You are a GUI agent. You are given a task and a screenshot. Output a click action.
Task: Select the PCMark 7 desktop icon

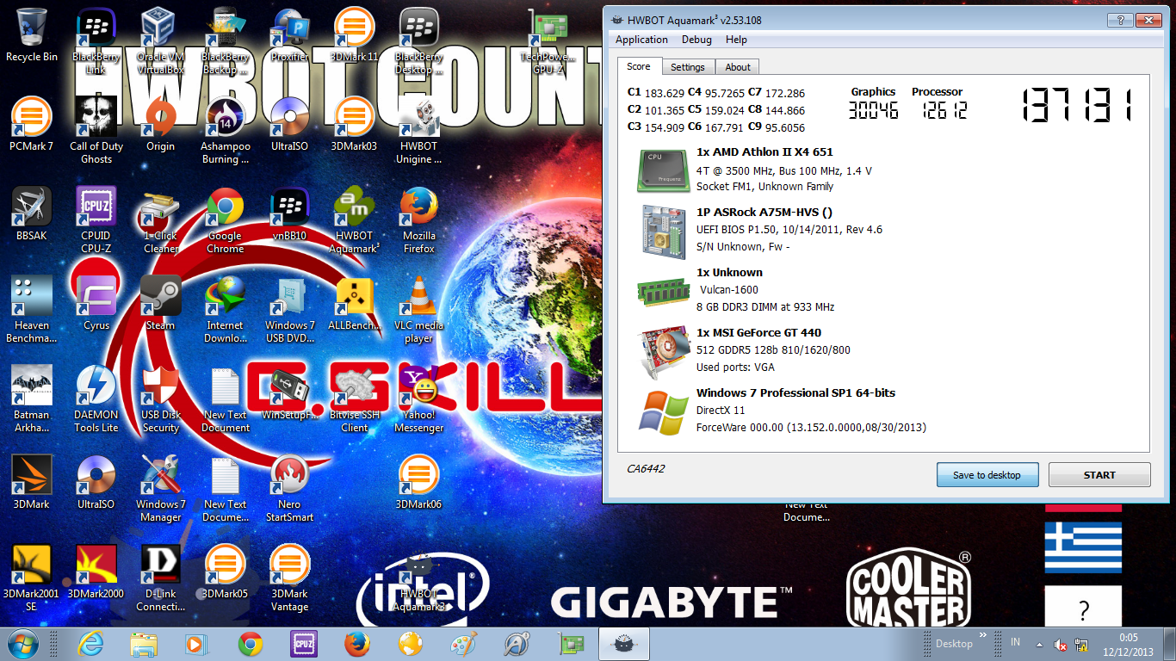click(x=32, y=125)
